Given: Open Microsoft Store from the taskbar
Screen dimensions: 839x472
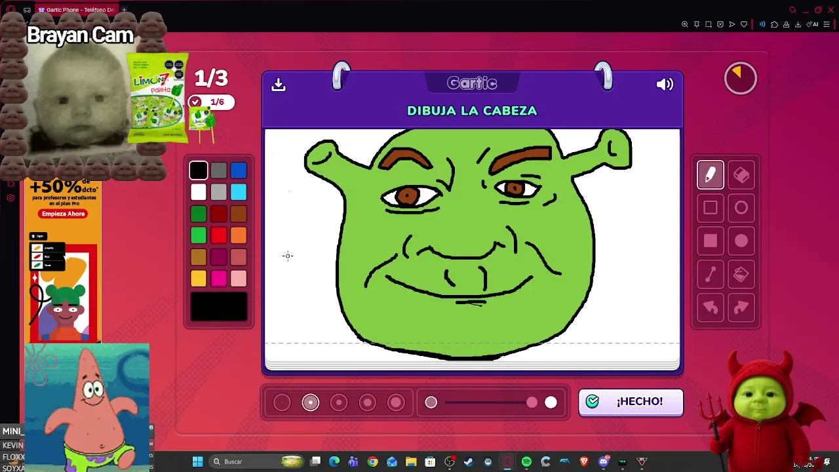Looking at the screenshot, I should pos(430,462).
